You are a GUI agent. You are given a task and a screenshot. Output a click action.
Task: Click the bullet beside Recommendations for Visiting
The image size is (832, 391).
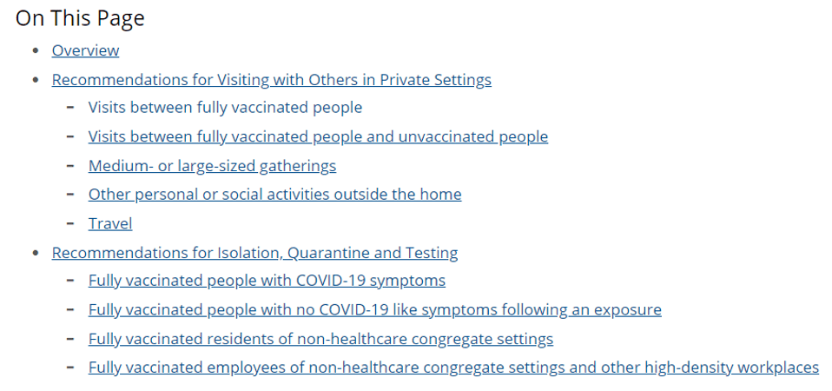(x=36, y=81)
